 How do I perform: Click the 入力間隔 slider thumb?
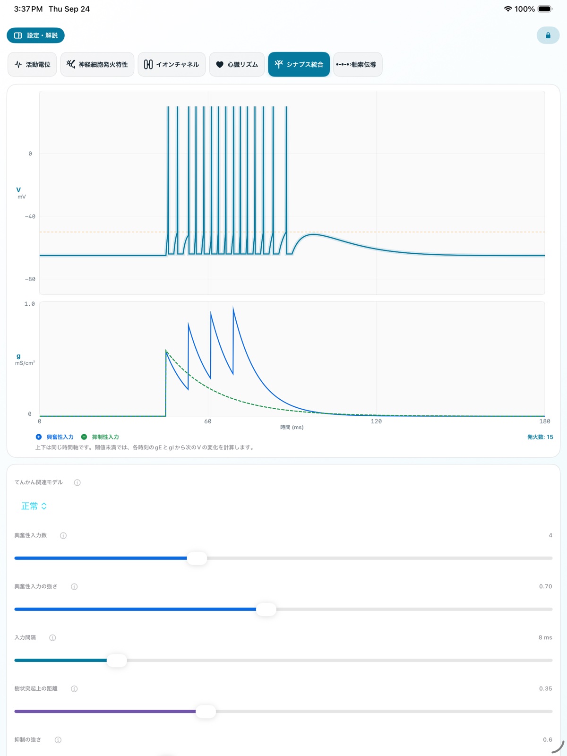pos(117,660)
